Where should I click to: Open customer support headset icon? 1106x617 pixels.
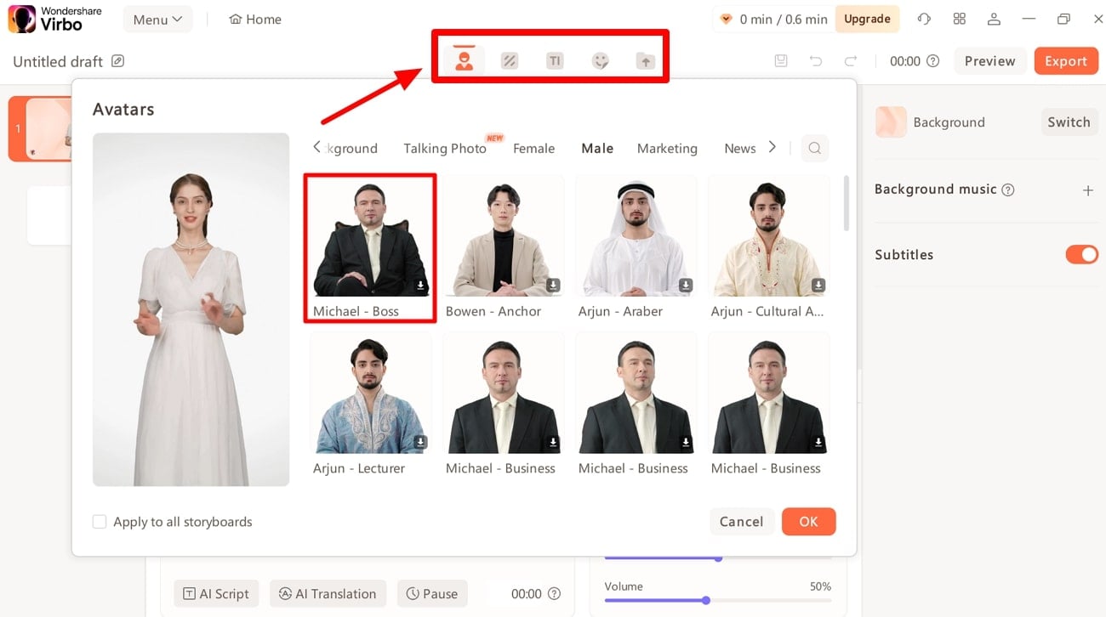pos(924,19)
